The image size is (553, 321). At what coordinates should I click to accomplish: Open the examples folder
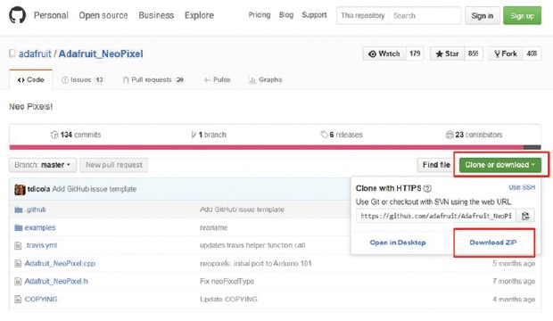(40, 227)
